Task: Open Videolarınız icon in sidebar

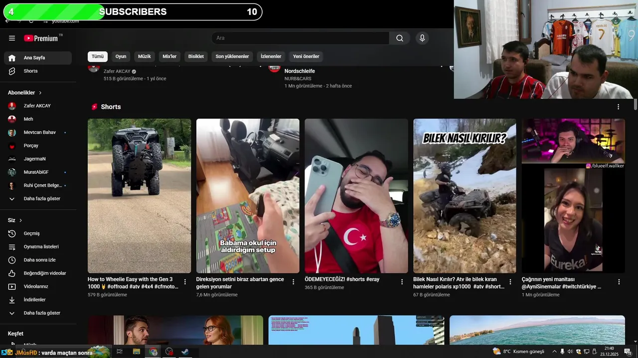Action: (x=12, y=286)
